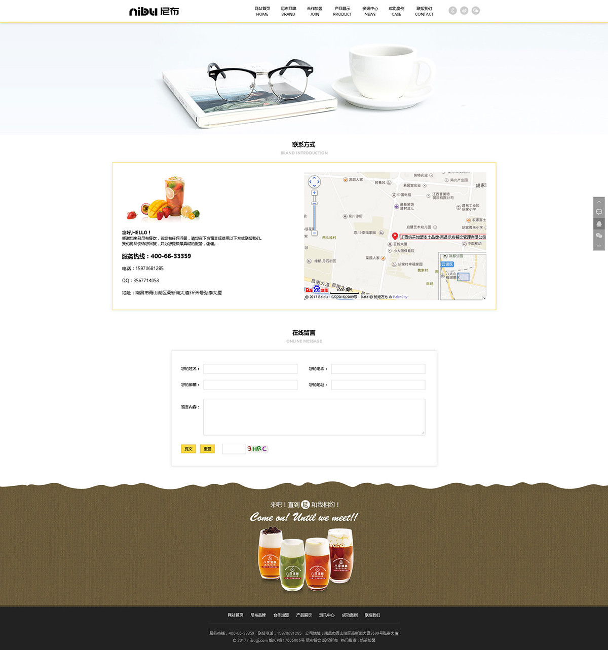Open the phone contact icon in header

tap(453, 11)
